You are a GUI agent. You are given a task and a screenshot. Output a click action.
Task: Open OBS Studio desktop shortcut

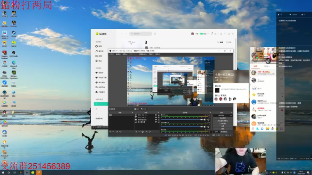pyautogui.click(x=14, y=54)
